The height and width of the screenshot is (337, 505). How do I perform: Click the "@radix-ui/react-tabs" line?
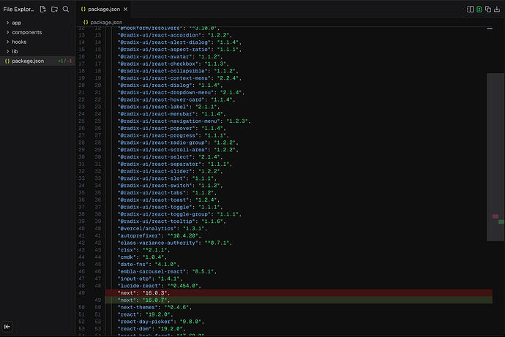coord(167,192)
